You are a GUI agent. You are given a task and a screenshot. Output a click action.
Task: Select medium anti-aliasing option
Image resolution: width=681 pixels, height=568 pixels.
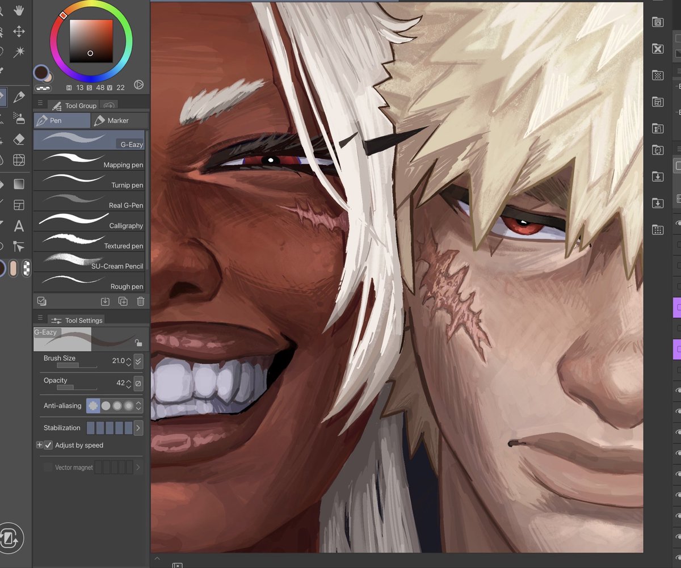(x=117, y=406)
